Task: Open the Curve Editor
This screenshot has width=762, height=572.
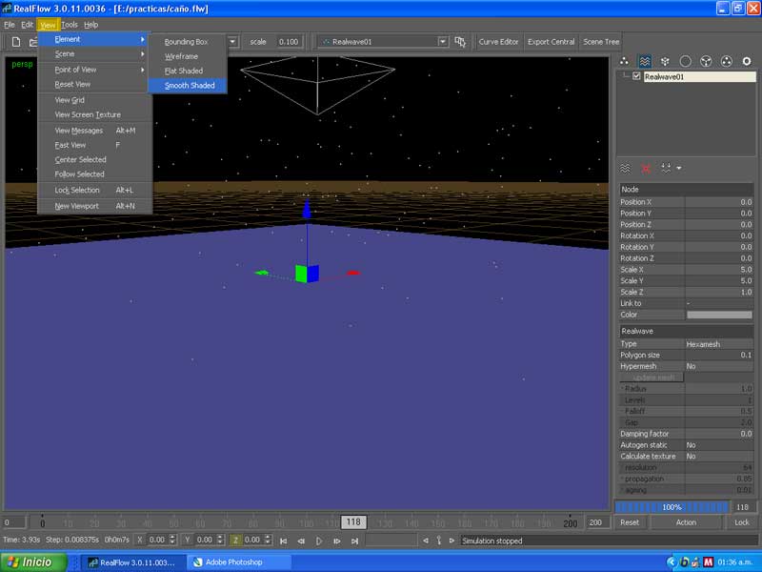Action: pyautogui.click(x=498, y=42)
